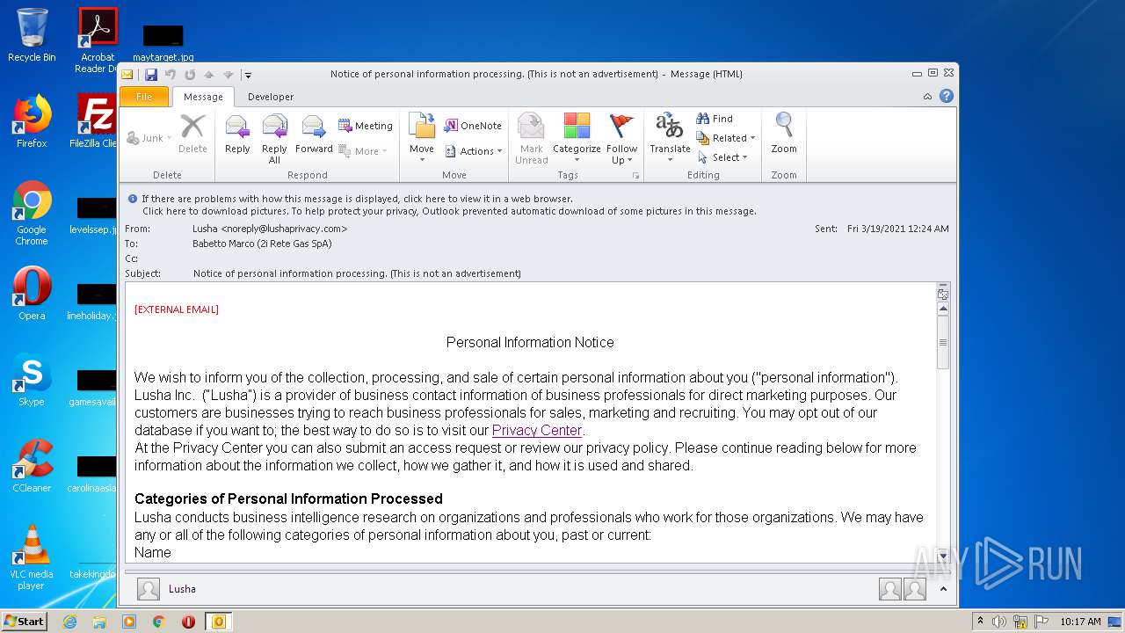
Task: Launch Firefox from the desktop shortcut
Action: (x=32, y=121)
